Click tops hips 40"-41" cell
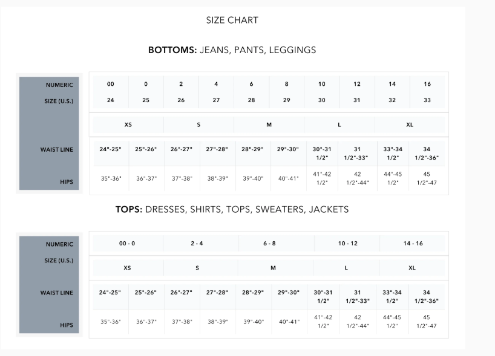This screenshot has height=356, width=495. tap(289, 322)
